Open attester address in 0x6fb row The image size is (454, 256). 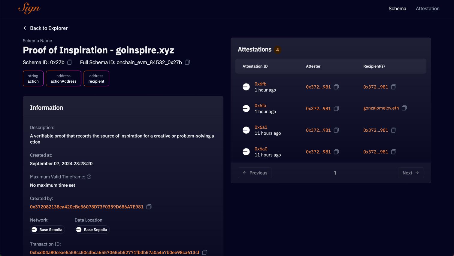pyautogui.click(x=318, y=87)
